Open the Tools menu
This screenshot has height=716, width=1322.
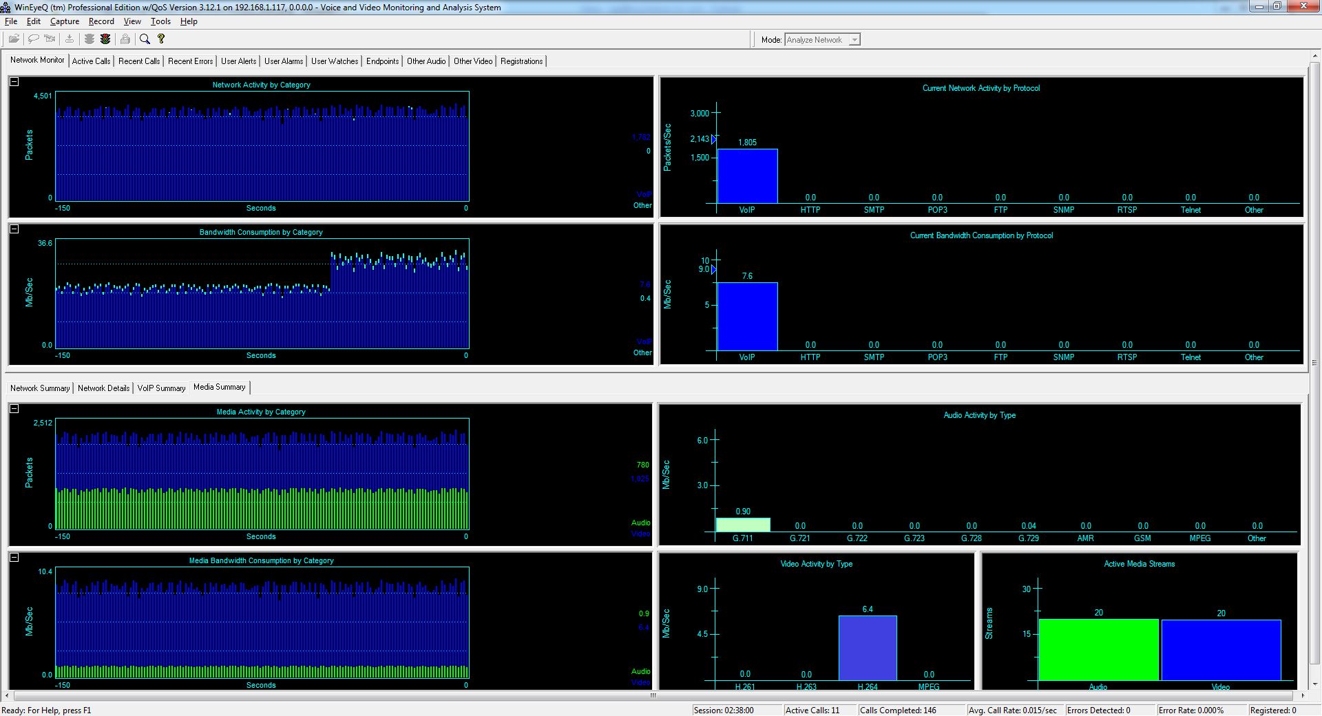[160, 21]
